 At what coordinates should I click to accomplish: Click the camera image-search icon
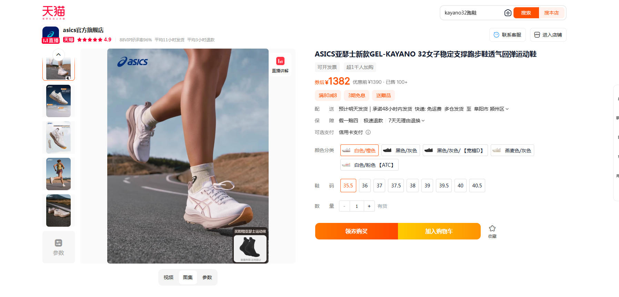(x=508, y=13)
